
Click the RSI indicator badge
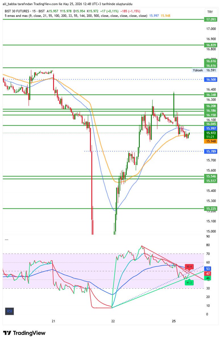pyautogui.click(x=9, y=311)
